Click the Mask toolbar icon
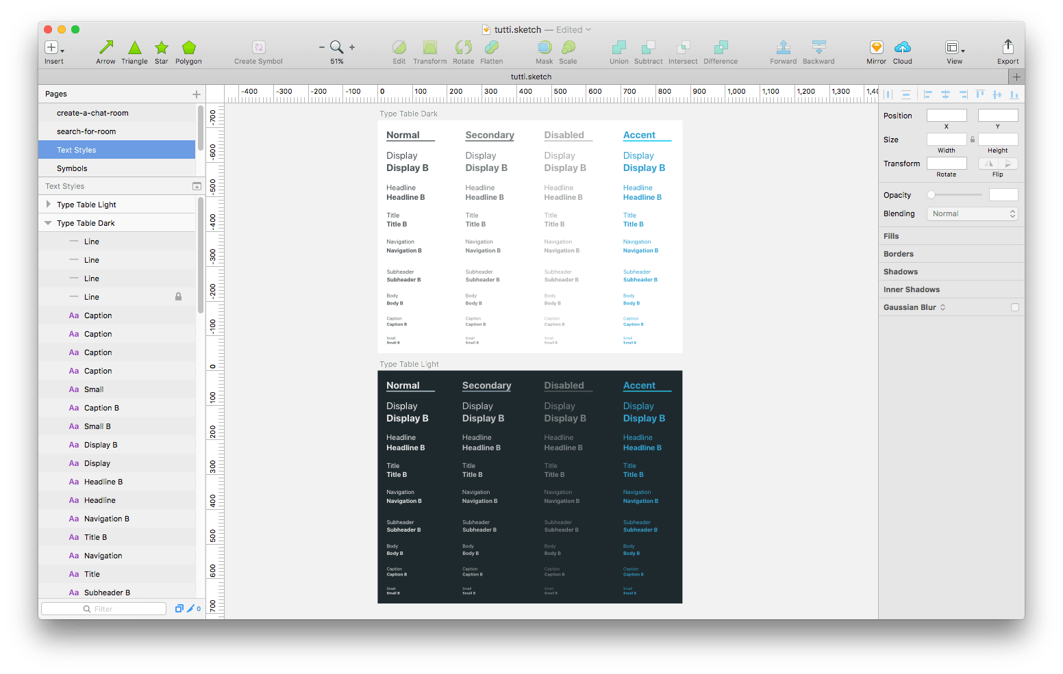The width and height of the screenshot is (1063, 674). 545,47
